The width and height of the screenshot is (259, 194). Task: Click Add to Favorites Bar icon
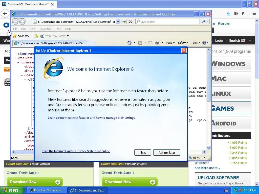[x=36, y=36]
